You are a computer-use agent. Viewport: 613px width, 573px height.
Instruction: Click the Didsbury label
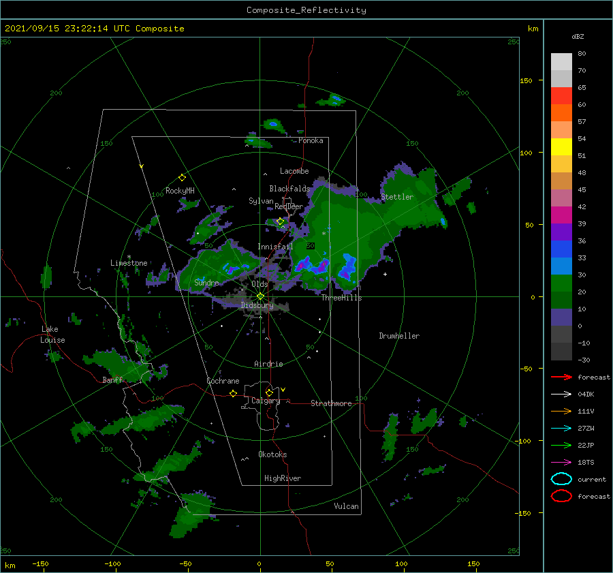click(x=257, y=305)
